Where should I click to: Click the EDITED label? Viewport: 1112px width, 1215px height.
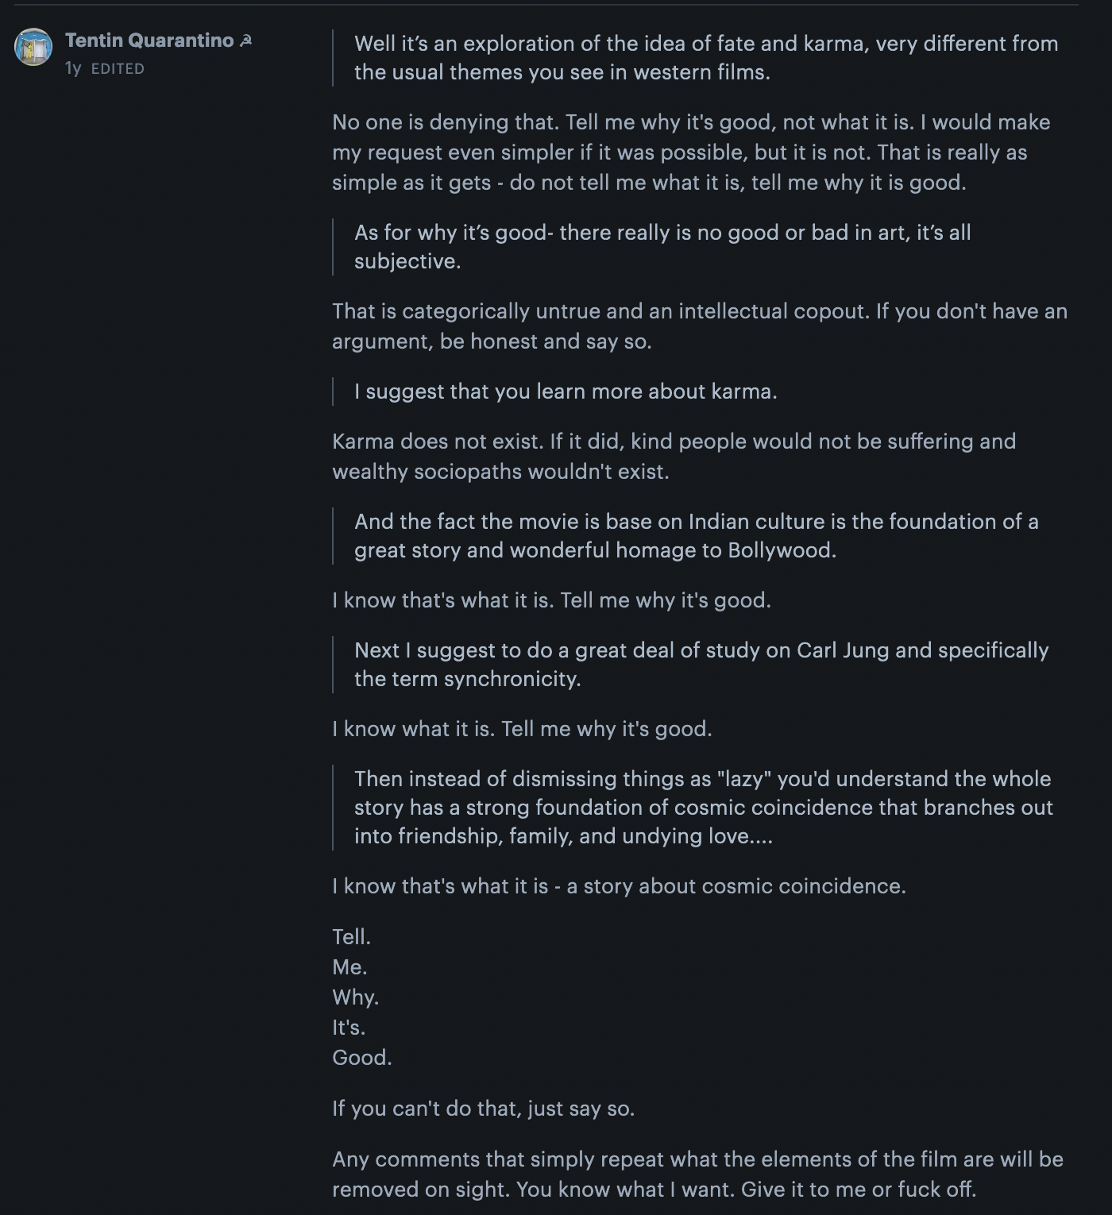pos(118,69)
